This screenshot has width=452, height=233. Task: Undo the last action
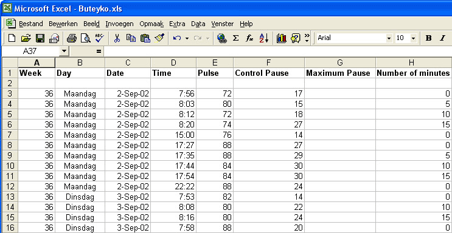(177, 38)
